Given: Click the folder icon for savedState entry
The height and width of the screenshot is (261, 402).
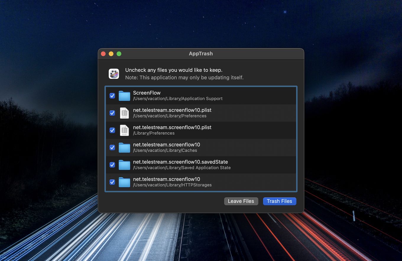Looking at the screenshot, I should (124, 165).
